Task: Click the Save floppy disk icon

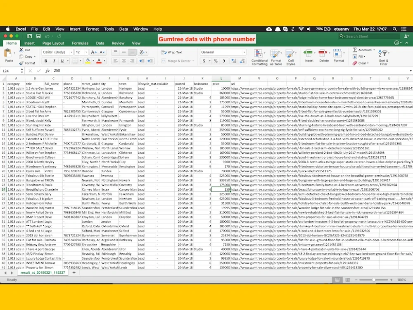Action: [x=38, y=36]
